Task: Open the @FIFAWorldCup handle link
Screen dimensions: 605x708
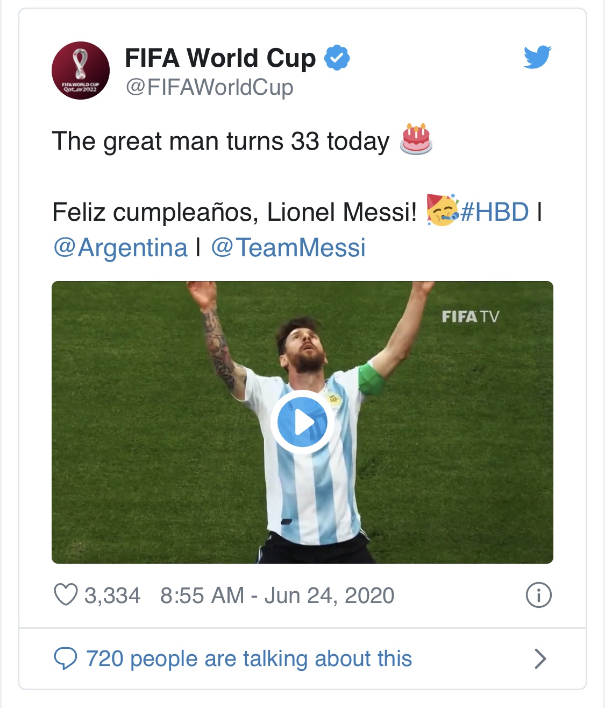Action: [210, 87]
